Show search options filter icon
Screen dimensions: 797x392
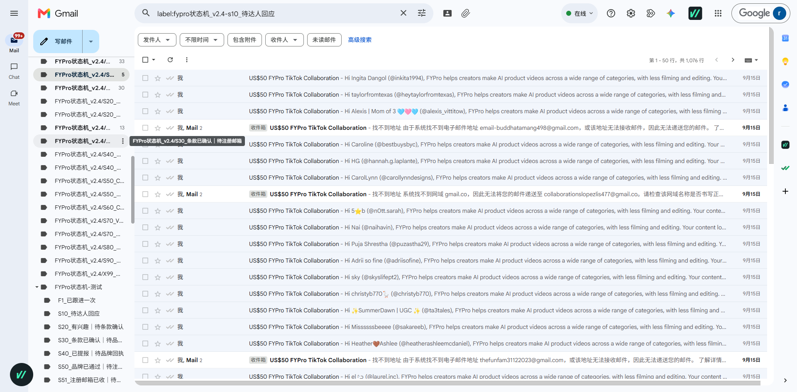click(x=422, y=13)
